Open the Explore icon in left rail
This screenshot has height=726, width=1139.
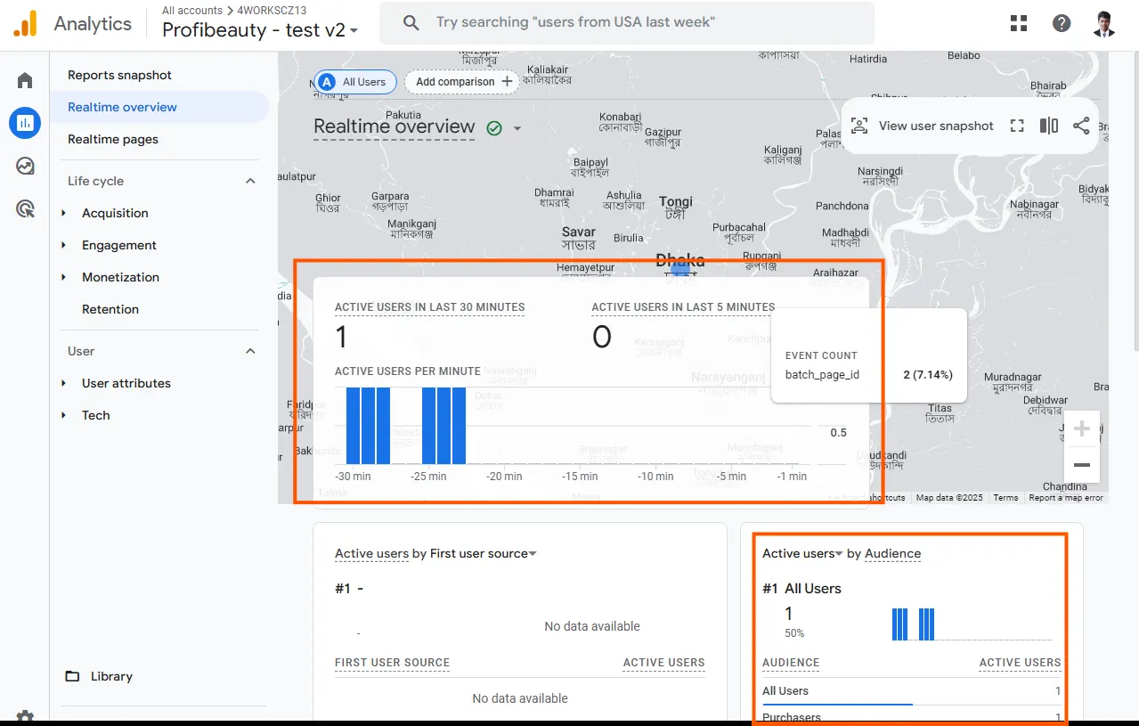(25, 166)
